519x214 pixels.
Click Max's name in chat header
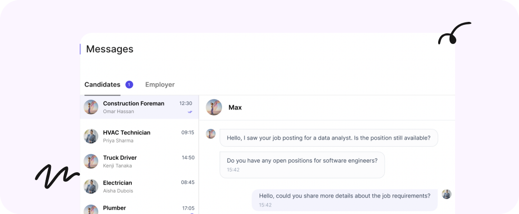pos(235,107)
